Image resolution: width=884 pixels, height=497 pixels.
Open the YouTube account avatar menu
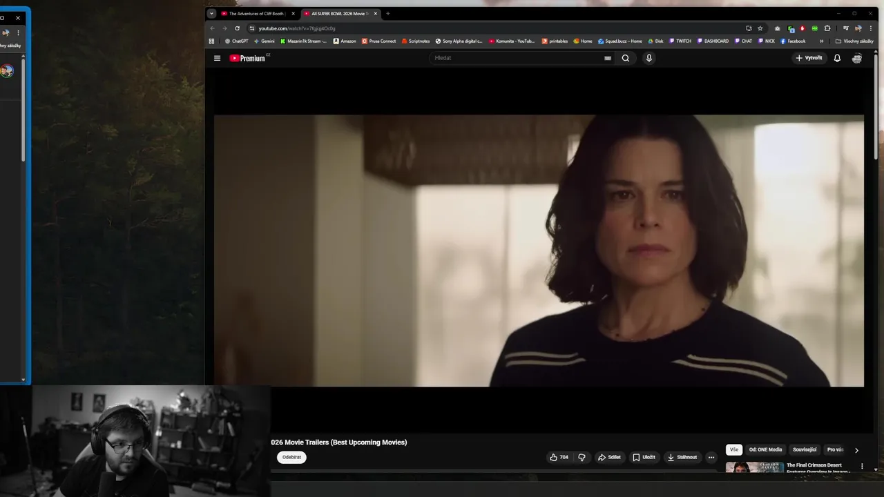tap(857, 58)
